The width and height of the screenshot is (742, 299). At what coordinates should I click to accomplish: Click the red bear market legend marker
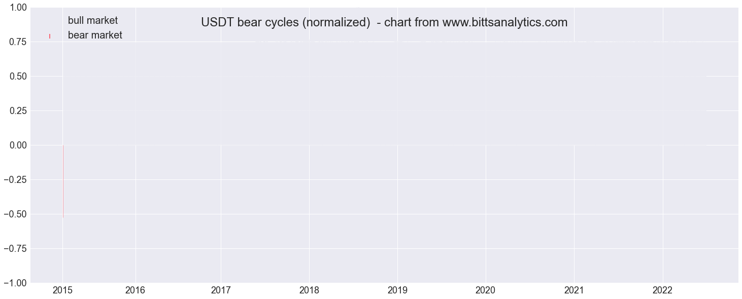(x=50, y=36)
